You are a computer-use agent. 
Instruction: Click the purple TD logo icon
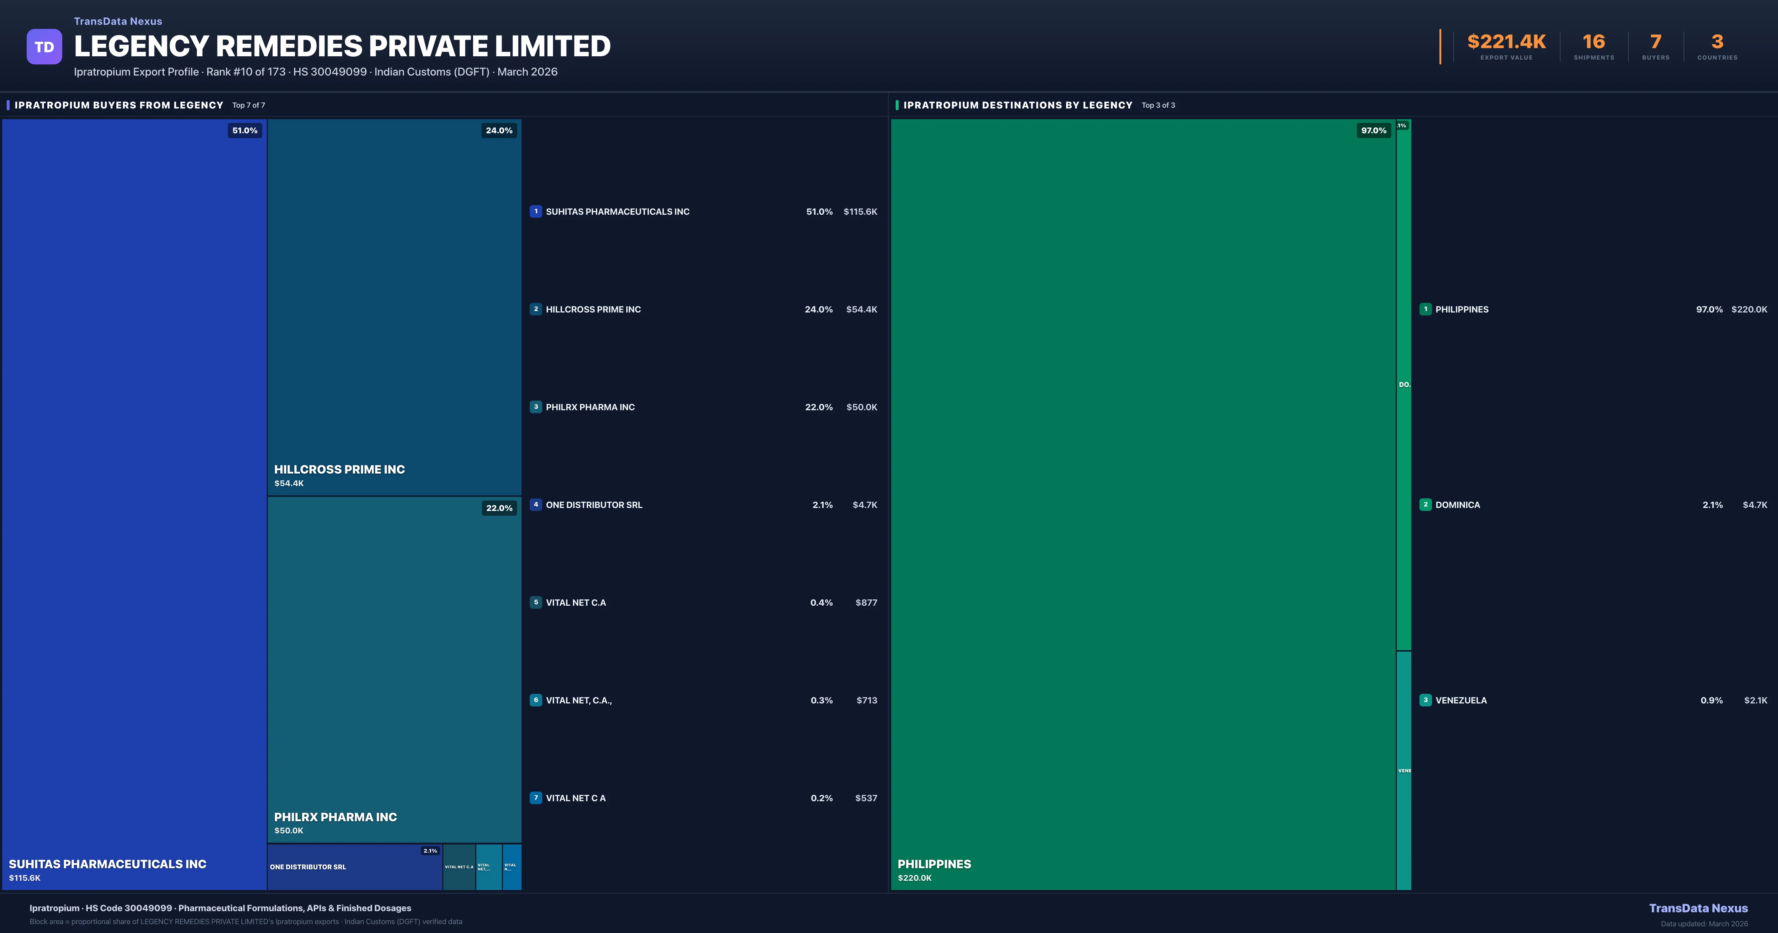pyautogui.click(x=44, y=47)
